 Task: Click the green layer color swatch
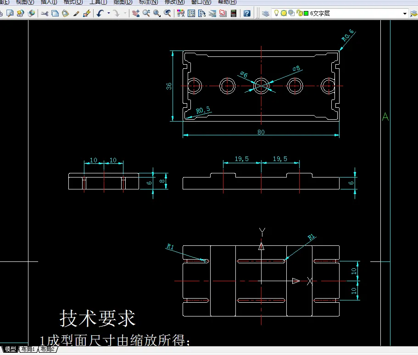(x=306, y=13)
